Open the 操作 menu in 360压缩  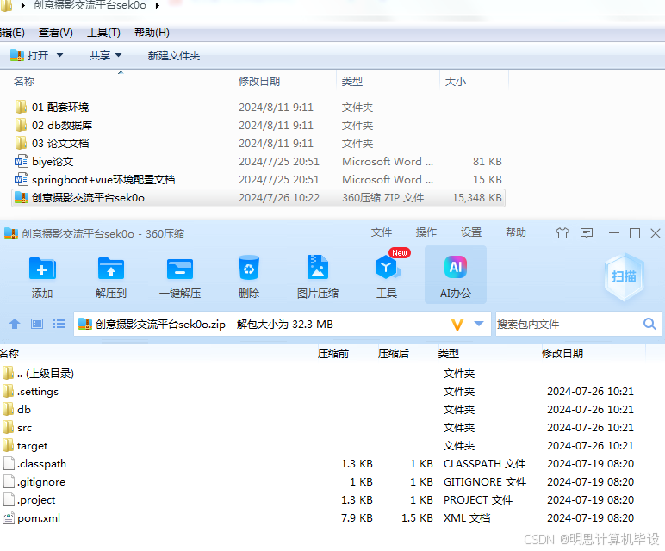[426, 232]
